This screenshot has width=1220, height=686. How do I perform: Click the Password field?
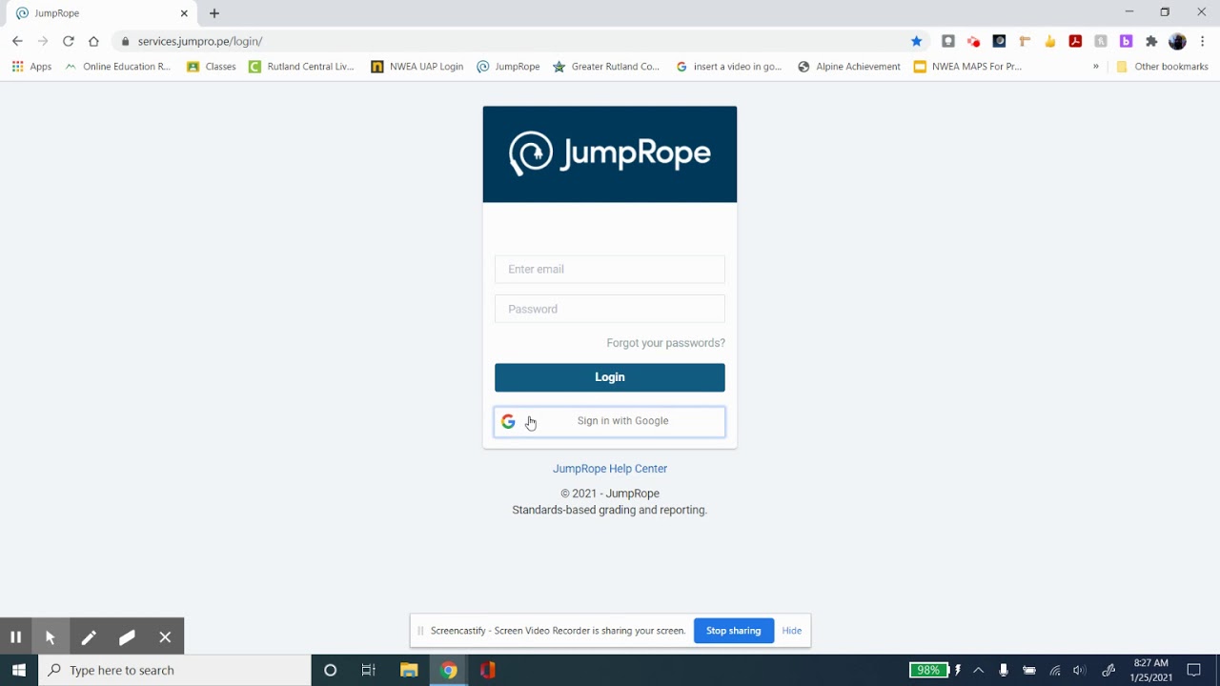coord(609,309)
